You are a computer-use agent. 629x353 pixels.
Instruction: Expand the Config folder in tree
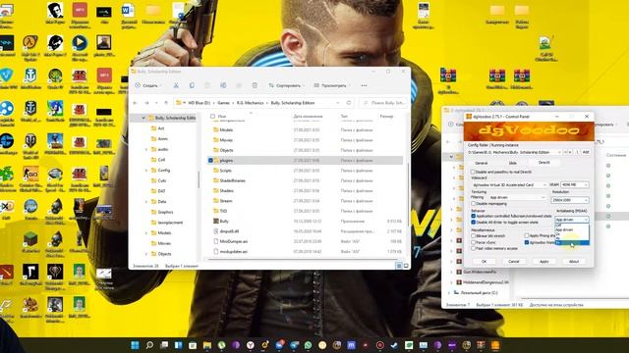[146, 170]
